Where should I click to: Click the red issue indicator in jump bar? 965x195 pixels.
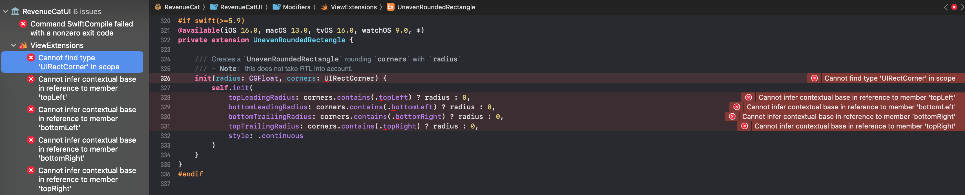pos(954,7)
